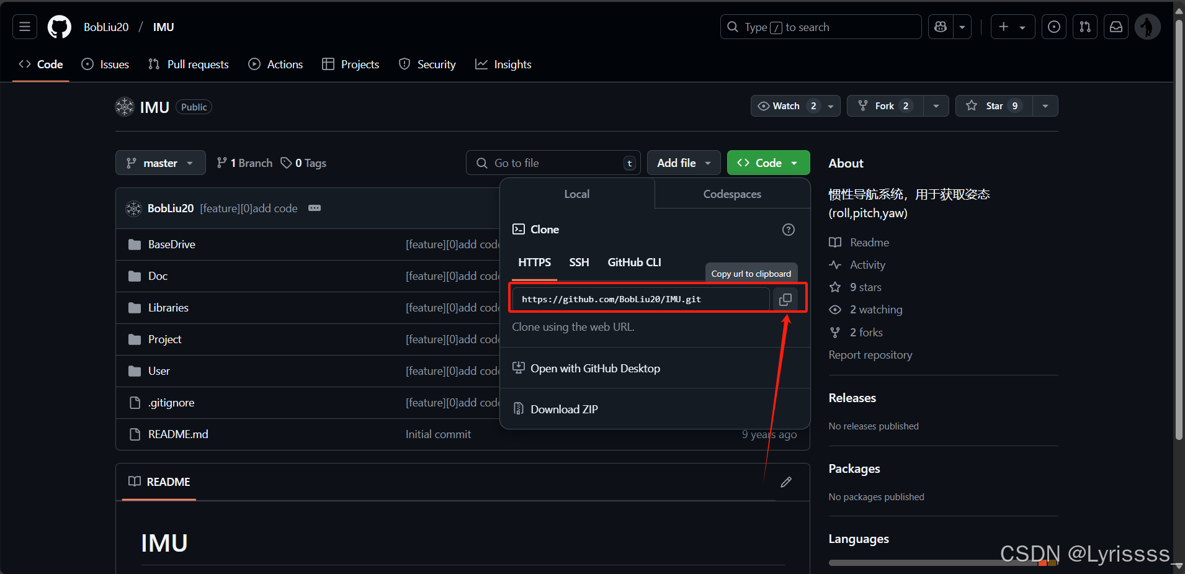Click Report repository link
Image resolution: width=1185 pixels, height=574 pixels.
[x=870, y=355]
